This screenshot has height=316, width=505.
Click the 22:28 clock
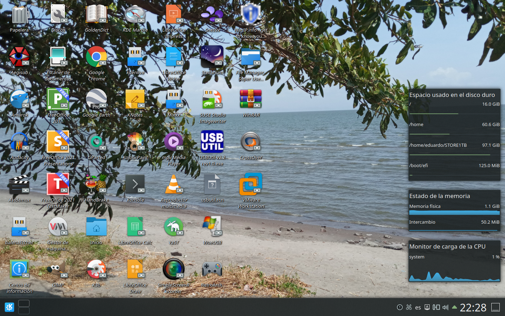click(473, 307)
